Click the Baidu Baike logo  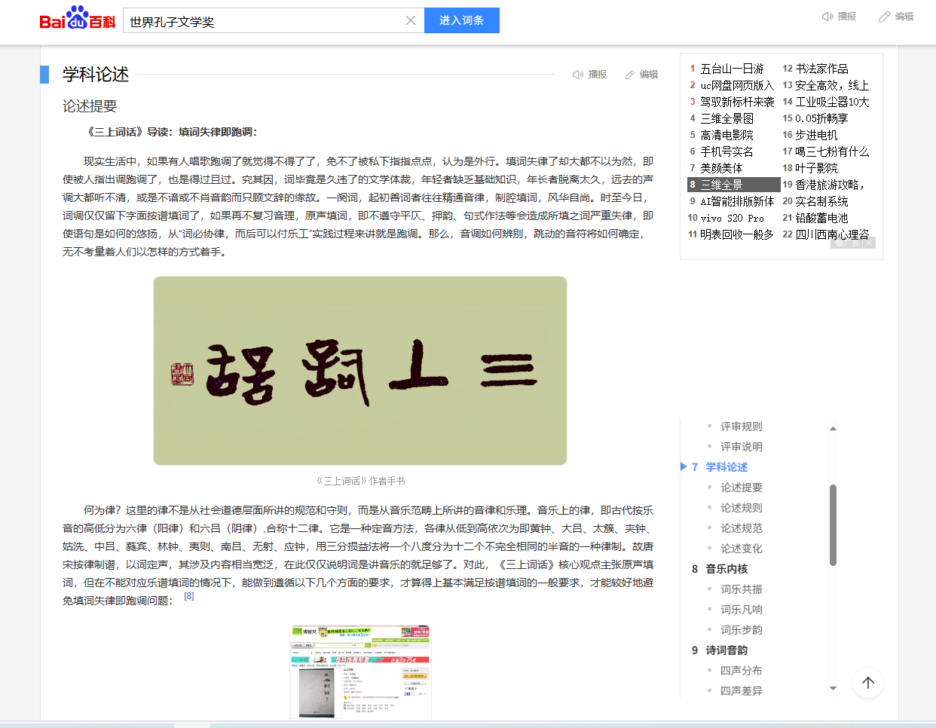[x=77, y=20]
